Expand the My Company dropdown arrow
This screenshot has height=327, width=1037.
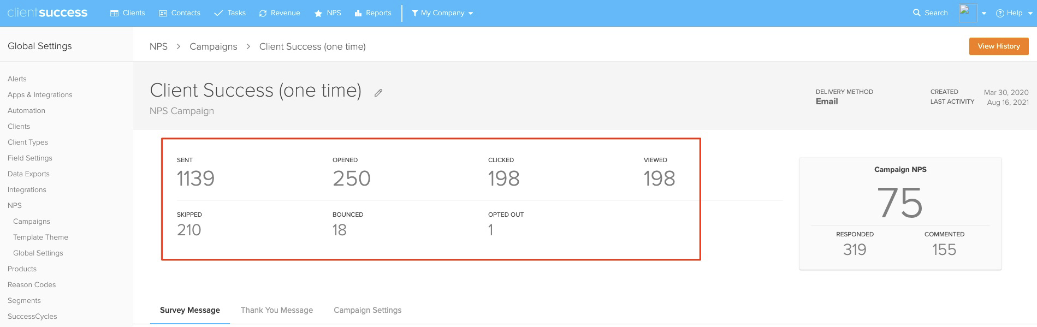coord(471,14)
